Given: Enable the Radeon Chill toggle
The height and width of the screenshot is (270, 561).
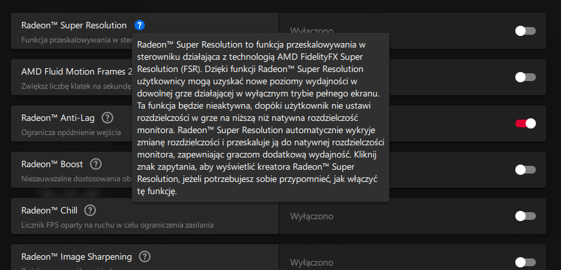Looking at the screenshot, I should point(525,216).
